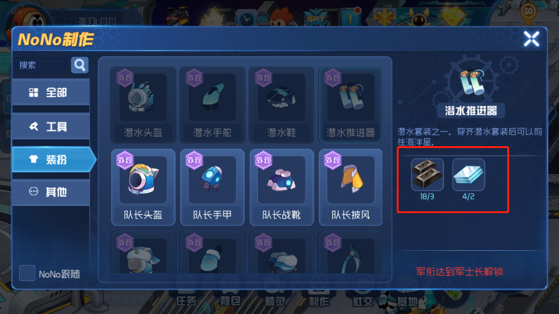
Task: Open the 全部 category tab
Action: pos(51,93)
